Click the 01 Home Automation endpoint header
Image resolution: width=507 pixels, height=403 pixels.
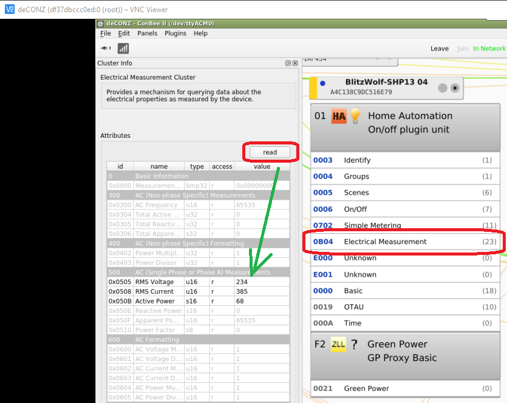click(x=405, y=127)
